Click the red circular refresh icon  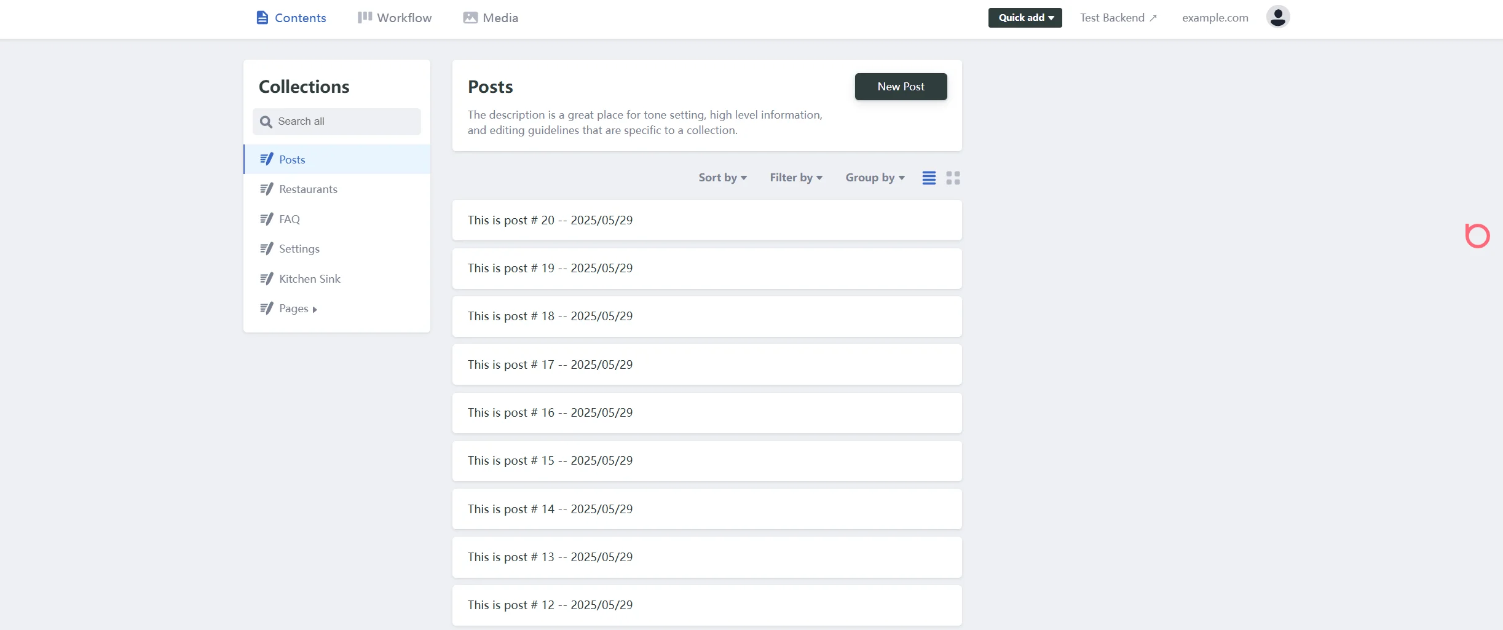pyautogui.click(x=1477, y=235)
